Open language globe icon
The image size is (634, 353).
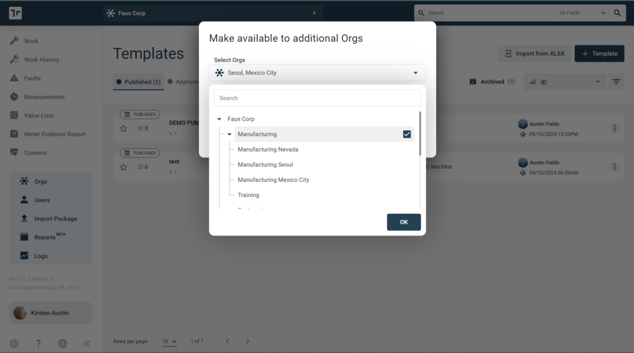pyautogui.click(x=63, y=344)
